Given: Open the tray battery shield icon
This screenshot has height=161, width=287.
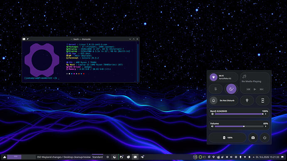Looking at the screenshot, I should point(240,157).
